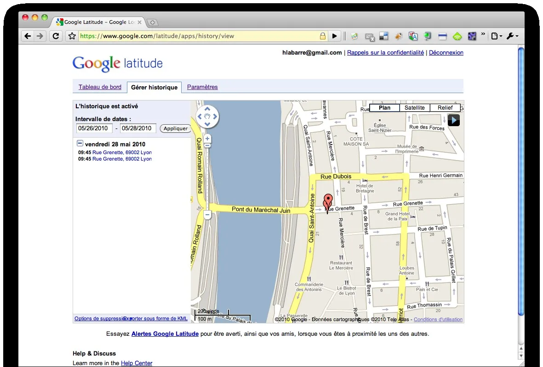Screen dimensions: 543x367
Task: Edit the end date field 05/28/2010
Action: click(x=138, y=128)
